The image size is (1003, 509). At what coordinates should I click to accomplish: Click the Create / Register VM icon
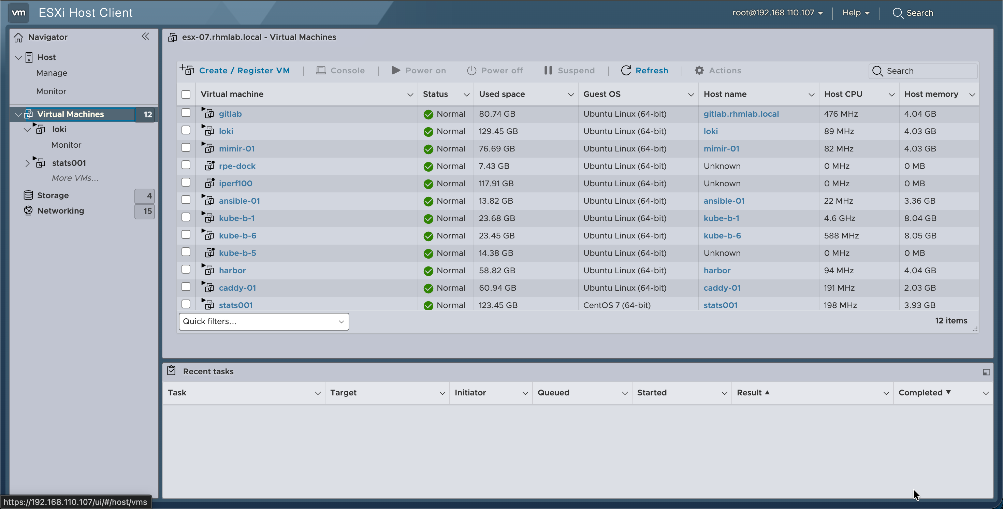coord(187,70)
